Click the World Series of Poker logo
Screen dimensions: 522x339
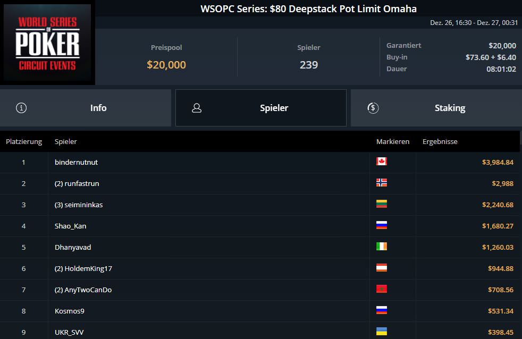pyautogui.click(x=47, y=43)
